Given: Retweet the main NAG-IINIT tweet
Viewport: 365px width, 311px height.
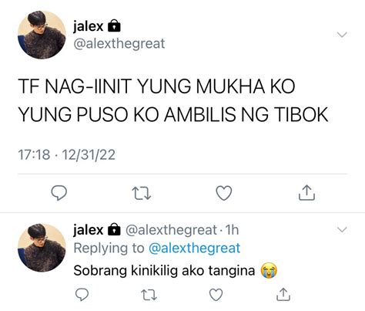Looking at the screenshot, I should pyautogui.click(x=142, y=194).
